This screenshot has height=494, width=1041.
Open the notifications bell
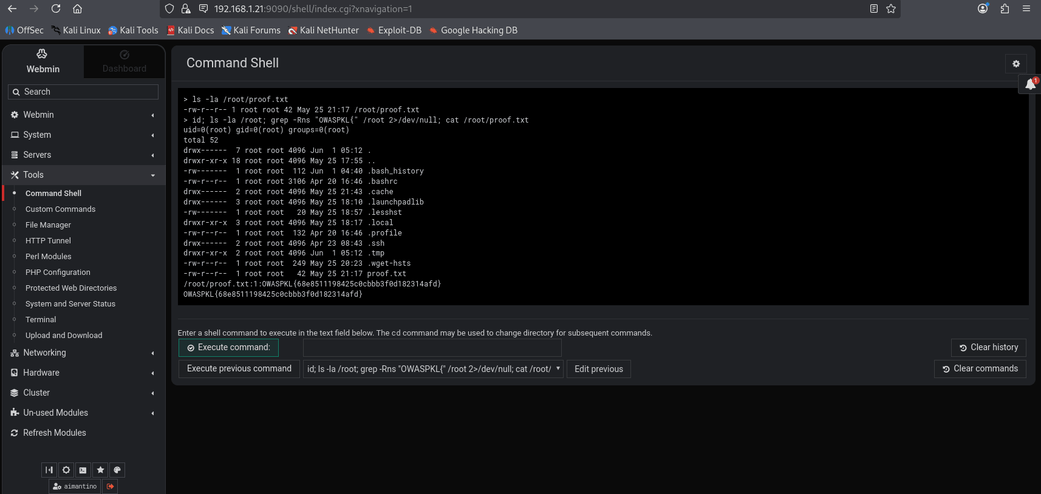(x=1030, y=84)
